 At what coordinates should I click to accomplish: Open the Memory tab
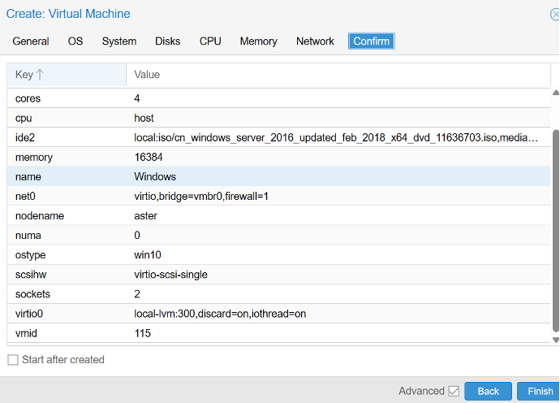click(x=258, y=41)
